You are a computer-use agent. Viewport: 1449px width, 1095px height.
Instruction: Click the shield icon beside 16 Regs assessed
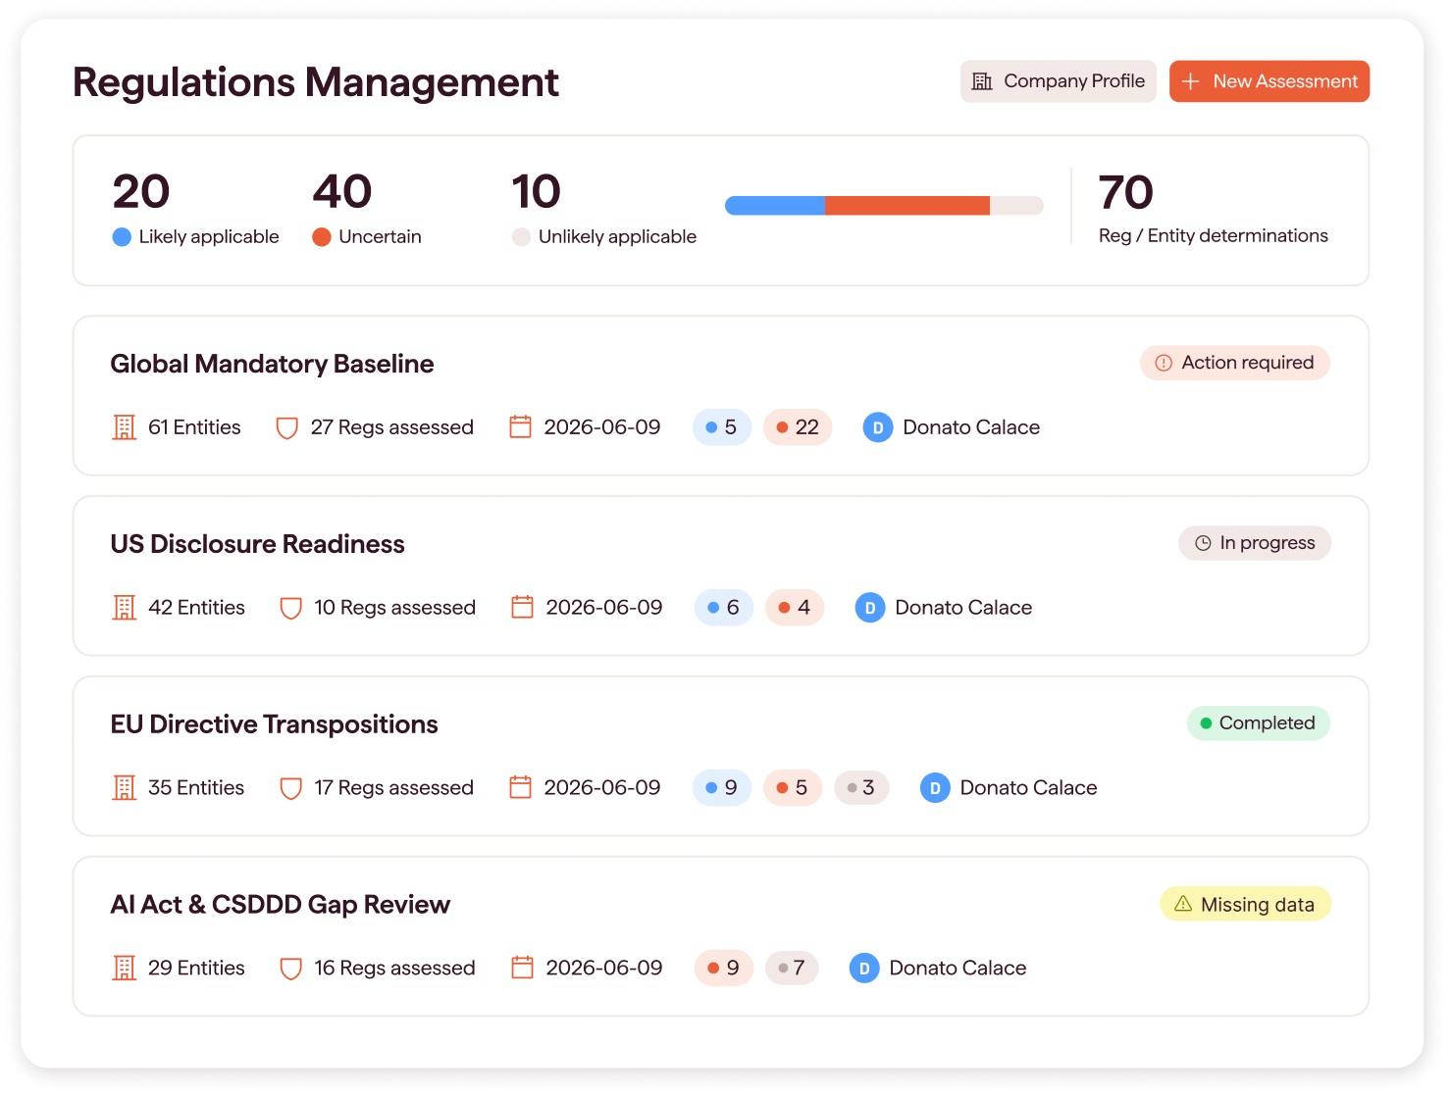(290, 969)
